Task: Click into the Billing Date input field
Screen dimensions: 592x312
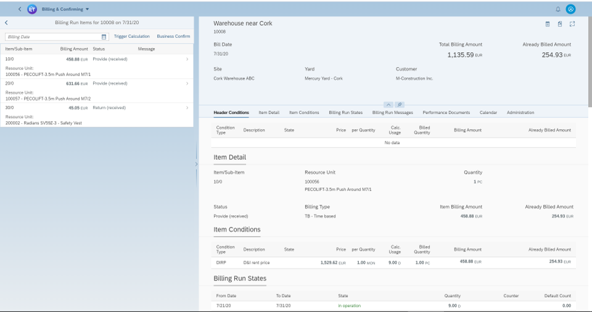Action: pyautogui.click(x=52, y=37)
